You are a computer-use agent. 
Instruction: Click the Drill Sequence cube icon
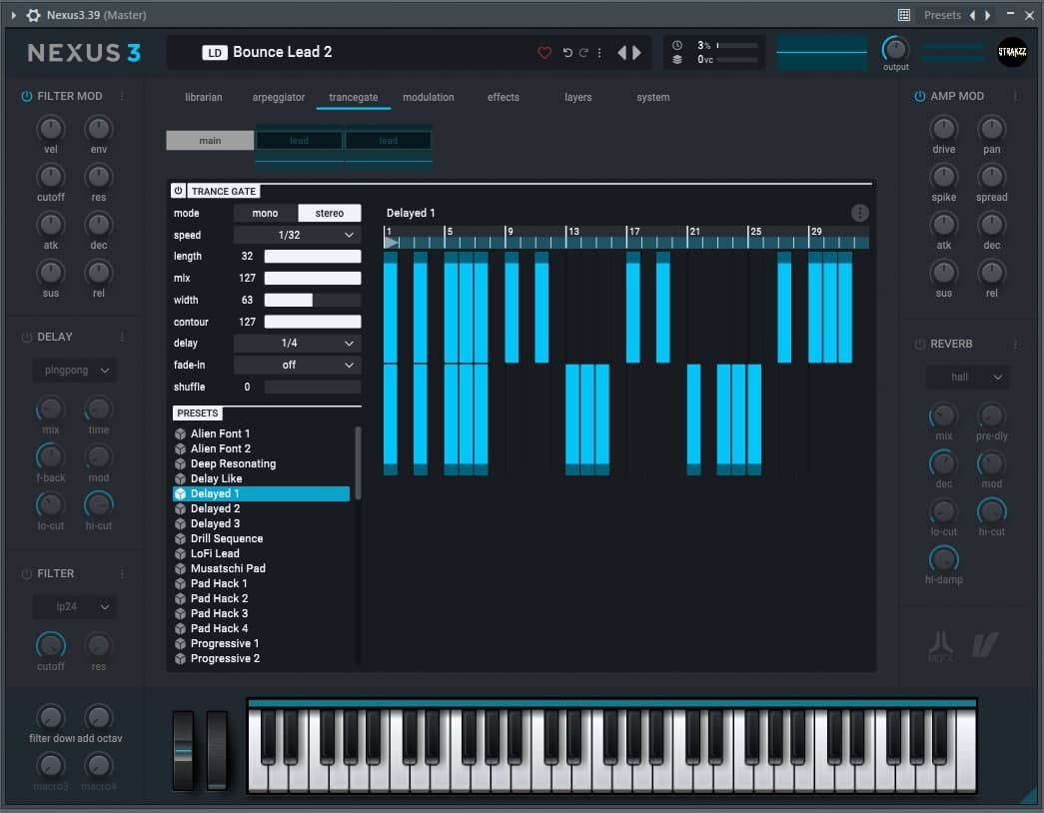point(180,538)
